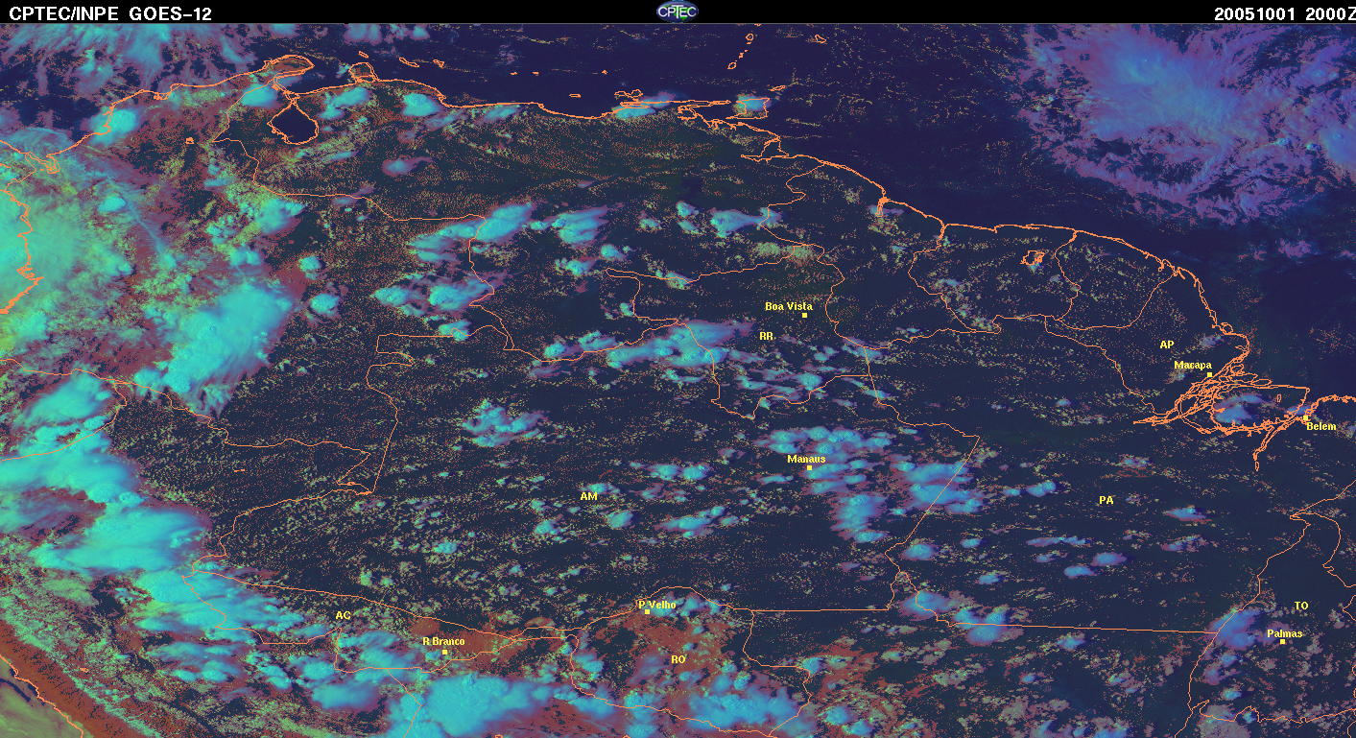Click the Macapa city label

pos(1193,365)
